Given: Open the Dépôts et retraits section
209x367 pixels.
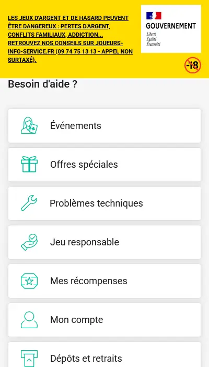Looking at the screenshot, I should click(104, 354).
